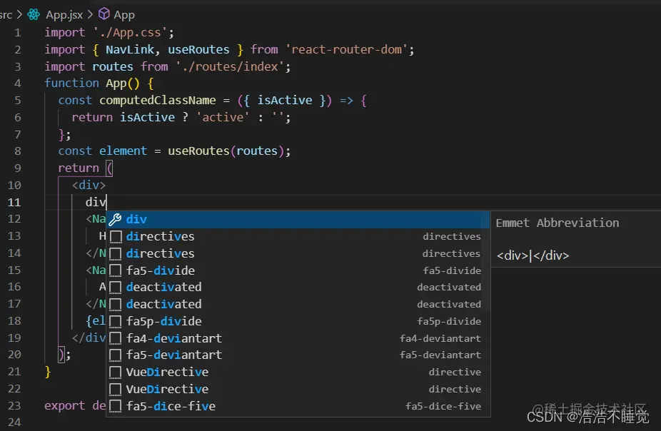Click NavLink in the import statement
661x431 pixels.
click(130, 50)
